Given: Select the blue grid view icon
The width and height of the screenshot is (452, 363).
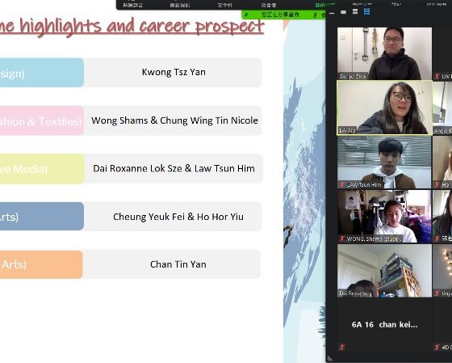Looking at the screenshot, I should (x=366, y=11).
